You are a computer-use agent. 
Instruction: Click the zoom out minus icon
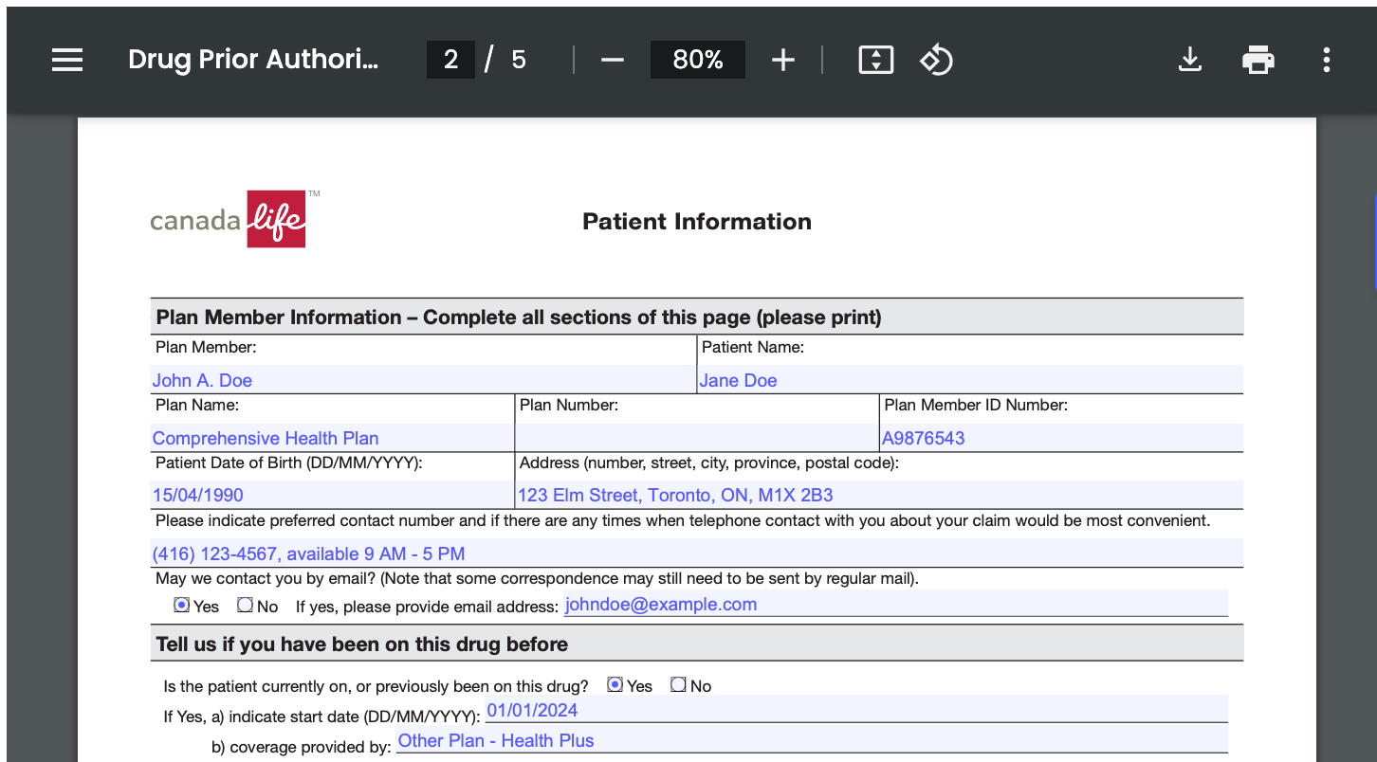(x=613, y=60)
